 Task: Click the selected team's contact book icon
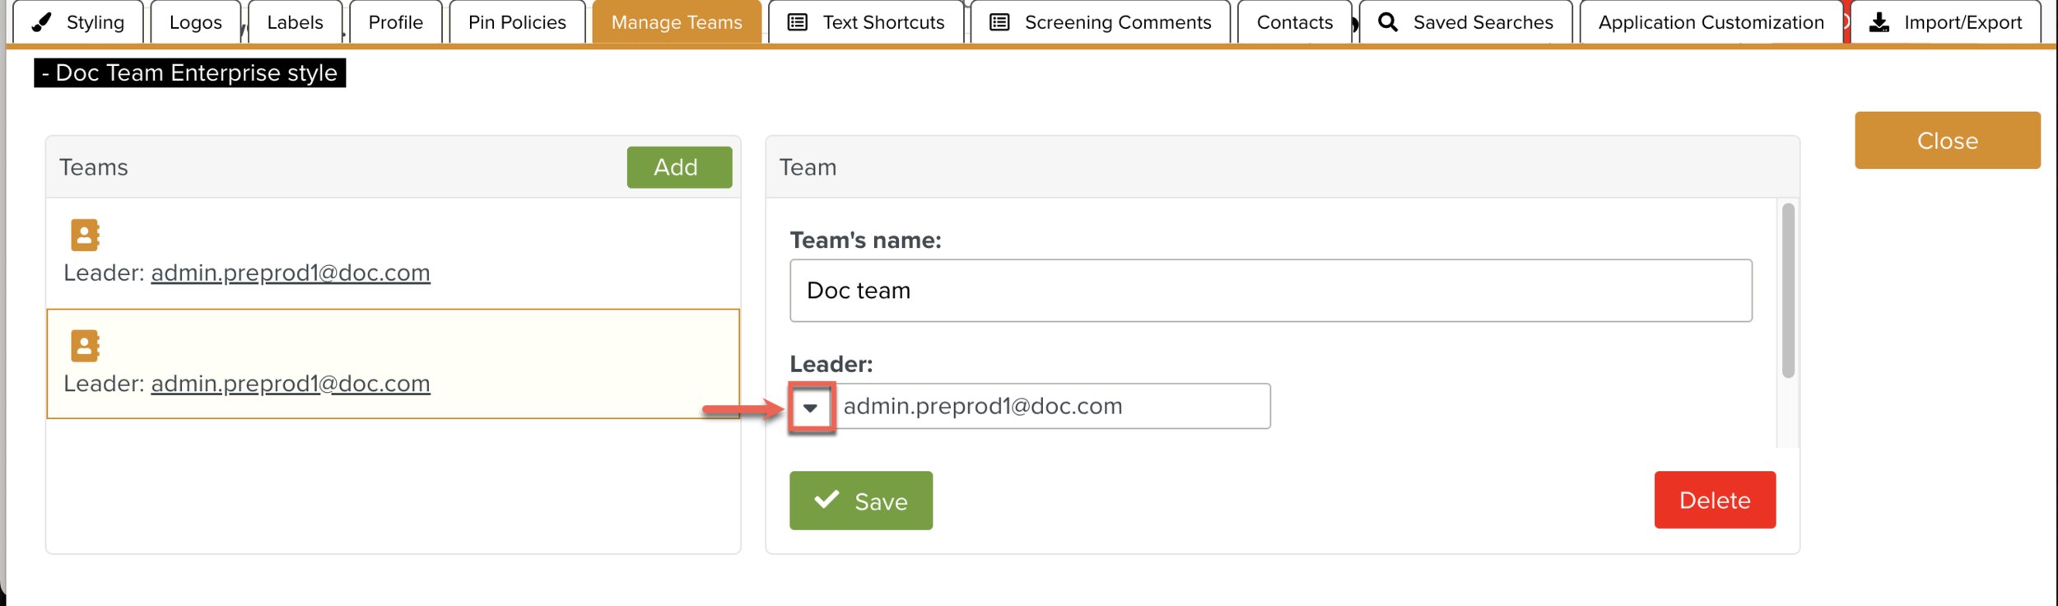point(85,346)
